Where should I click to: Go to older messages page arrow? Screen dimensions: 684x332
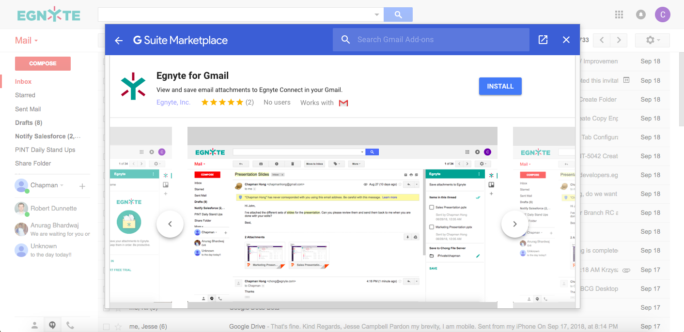[619, 40]
